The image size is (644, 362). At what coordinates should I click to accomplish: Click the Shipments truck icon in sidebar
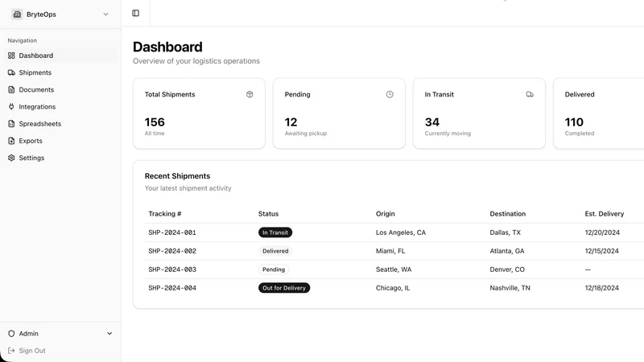[x=11, y=72]
